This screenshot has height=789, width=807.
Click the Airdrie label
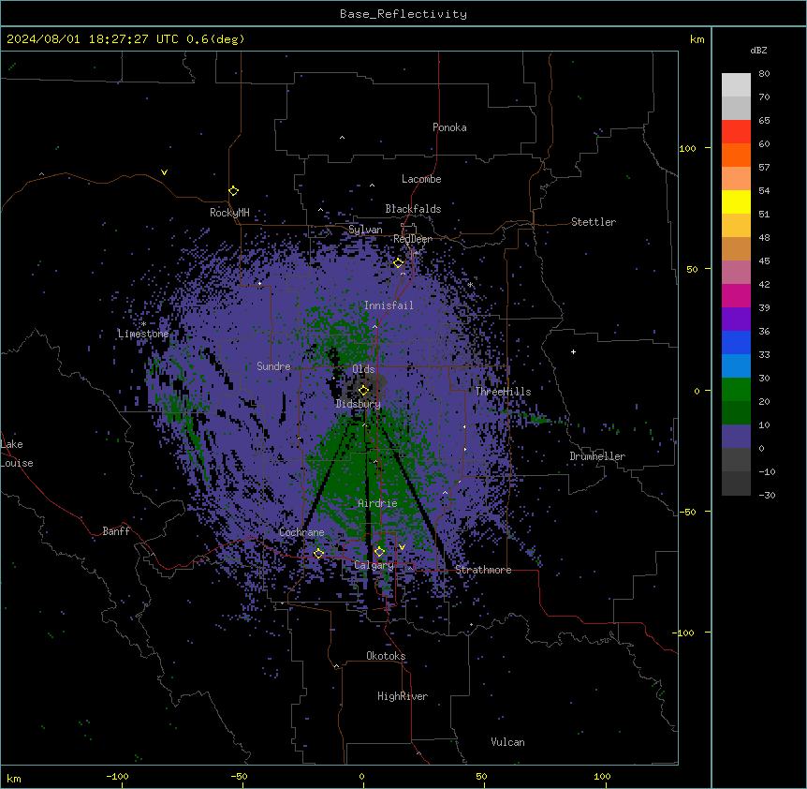click(378, 503)
